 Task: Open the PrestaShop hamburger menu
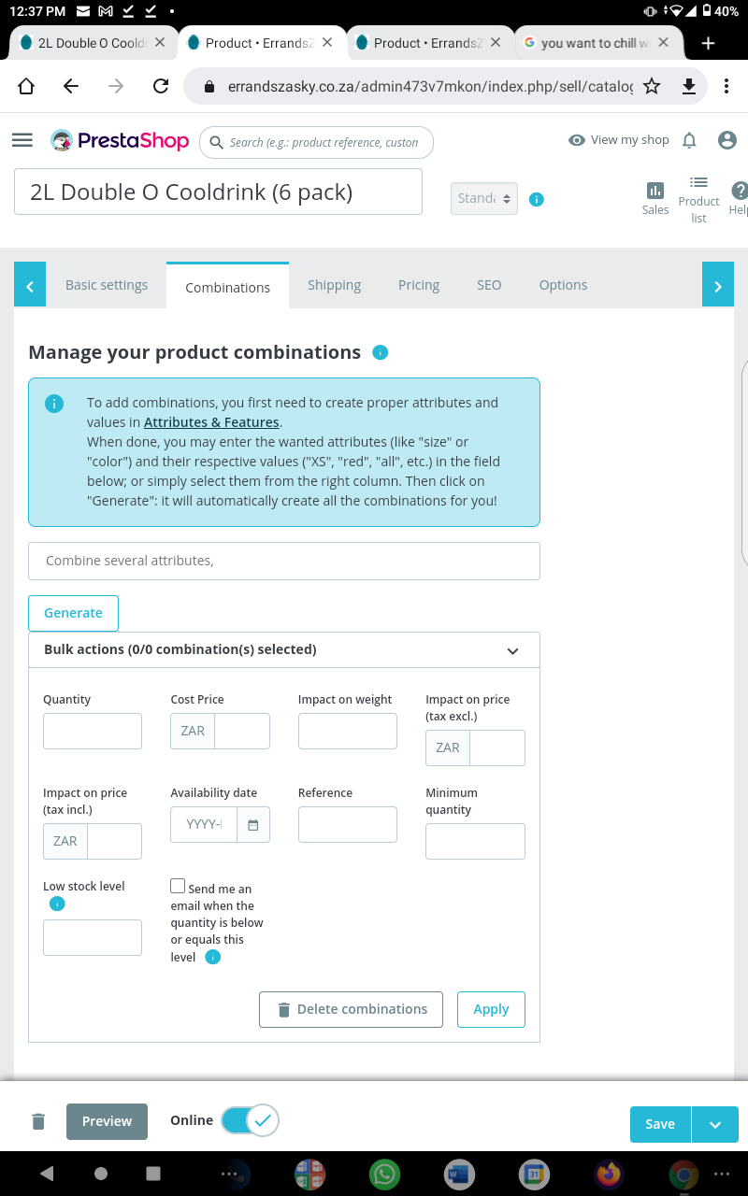click(22, 140)
